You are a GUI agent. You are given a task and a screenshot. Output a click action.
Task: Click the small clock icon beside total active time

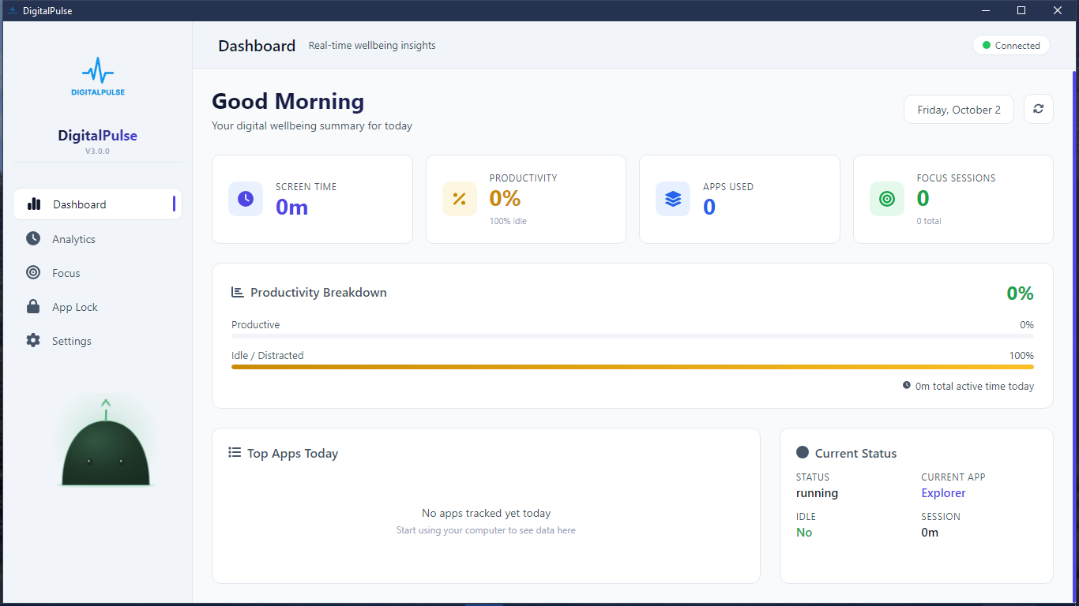[907, 386]
